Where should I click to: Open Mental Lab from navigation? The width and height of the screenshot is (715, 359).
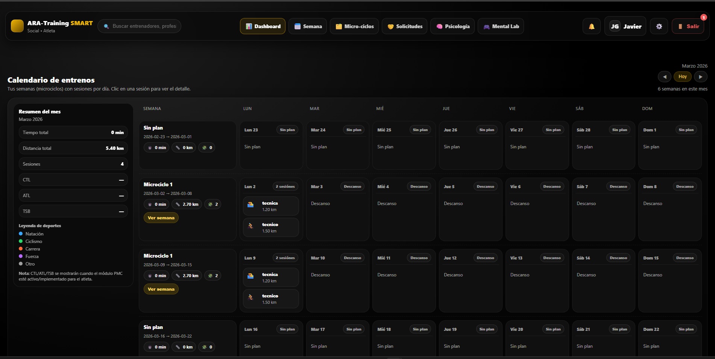pos(501,26)
